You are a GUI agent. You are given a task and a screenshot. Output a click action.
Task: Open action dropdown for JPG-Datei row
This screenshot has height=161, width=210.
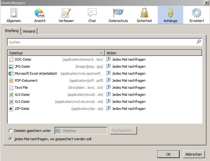153,66
